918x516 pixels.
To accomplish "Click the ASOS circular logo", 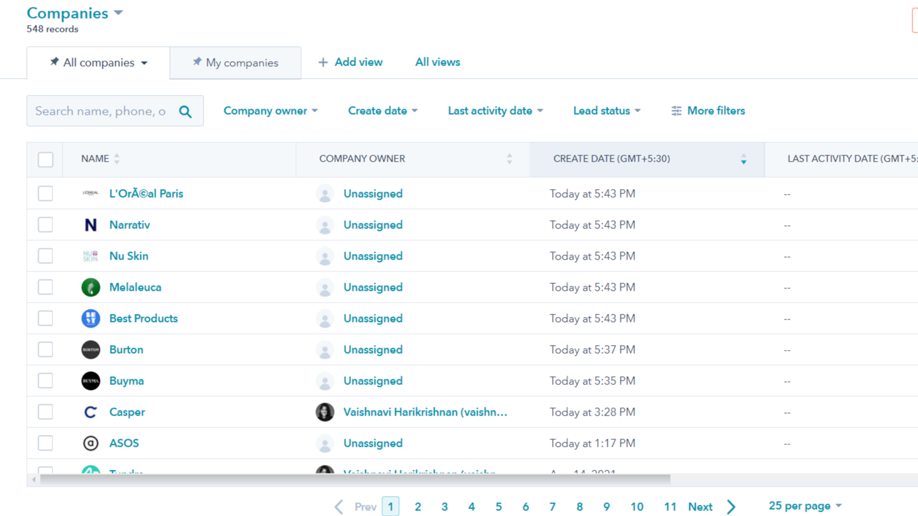I will point(91,443).
